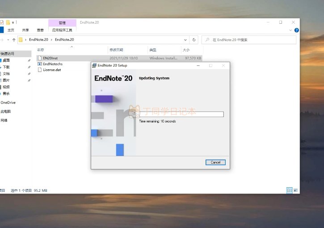Image resolution: width=324 pixels, height=228 pixels.
Task: Refresh the current folder view
Action: pyautogui.click(x=194, y=40)
